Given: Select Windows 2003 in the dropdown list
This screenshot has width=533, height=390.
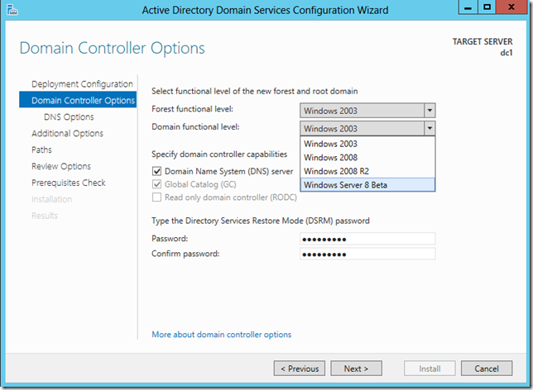Looking at the screenshot, I should tap(367, 144).
